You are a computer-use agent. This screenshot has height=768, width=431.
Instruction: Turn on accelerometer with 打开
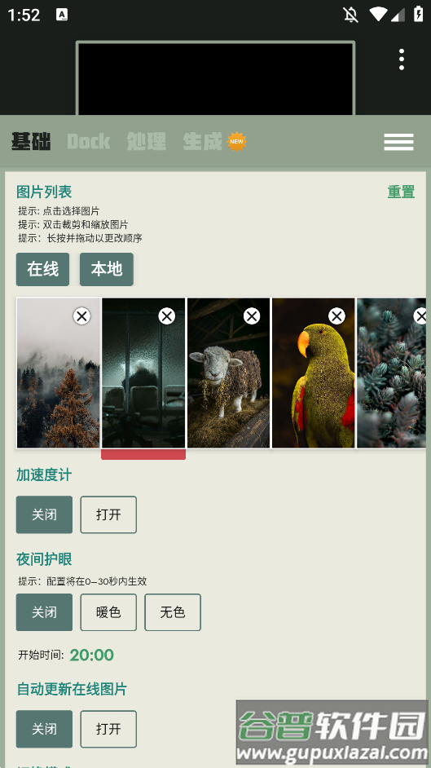(x=108, y=514)
